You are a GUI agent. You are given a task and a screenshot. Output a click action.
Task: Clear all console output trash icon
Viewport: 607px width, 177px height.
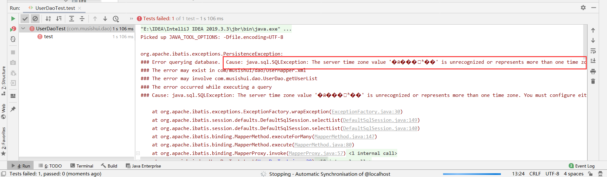[593, 81]
